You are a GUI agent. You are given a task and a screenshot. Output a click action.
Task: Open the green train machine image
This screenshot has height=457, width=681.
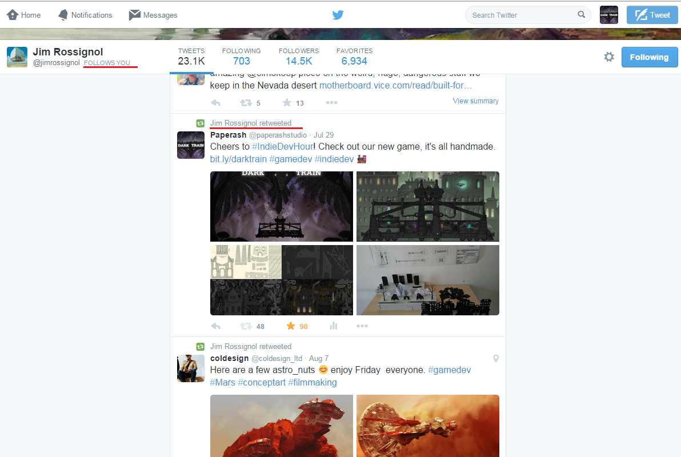click(x=428, y=206)
